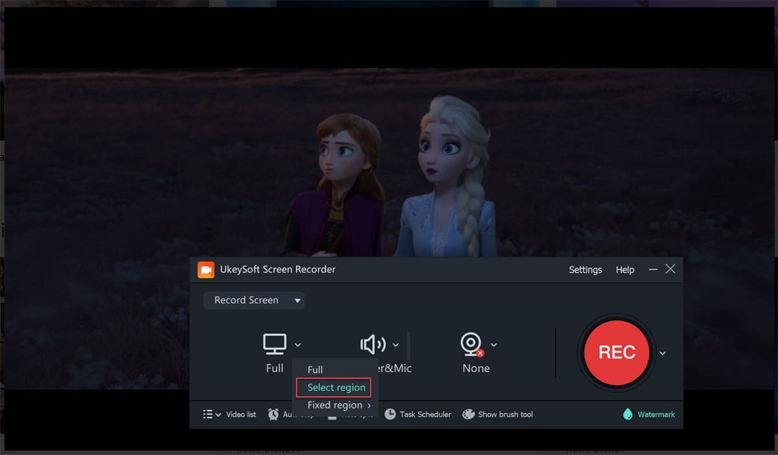
Task: Click the Video list label
Action: click(241, 414)
